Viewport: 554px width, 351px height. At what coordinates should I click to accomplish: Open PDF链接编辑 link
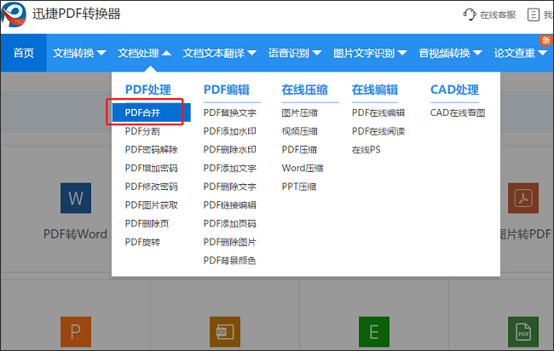pos(229,205)
